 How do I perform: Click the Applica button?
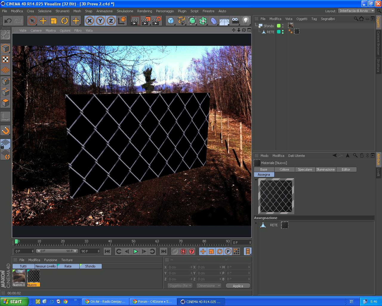[238, 286]
